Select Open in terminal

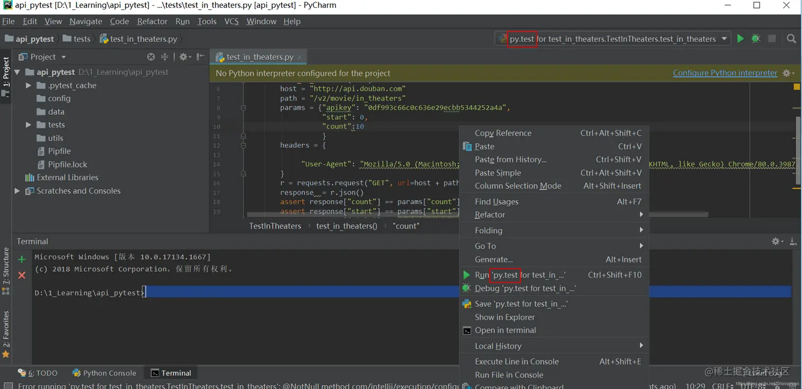coord(554,330)
